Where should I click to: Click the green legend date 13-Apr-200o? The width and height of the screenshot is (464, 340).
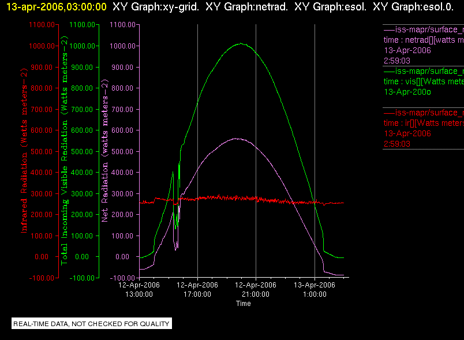(407, 92)
